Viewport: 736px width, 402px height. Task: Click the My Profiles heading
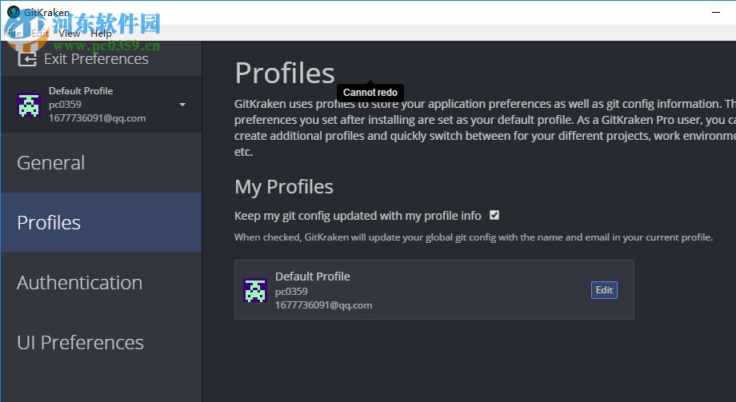tap(284, 187)
